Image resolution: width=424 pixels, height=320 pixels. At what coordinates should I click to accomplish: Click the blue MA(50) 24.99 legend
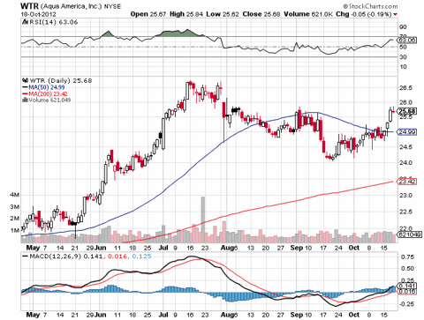[x=43, y=87]
